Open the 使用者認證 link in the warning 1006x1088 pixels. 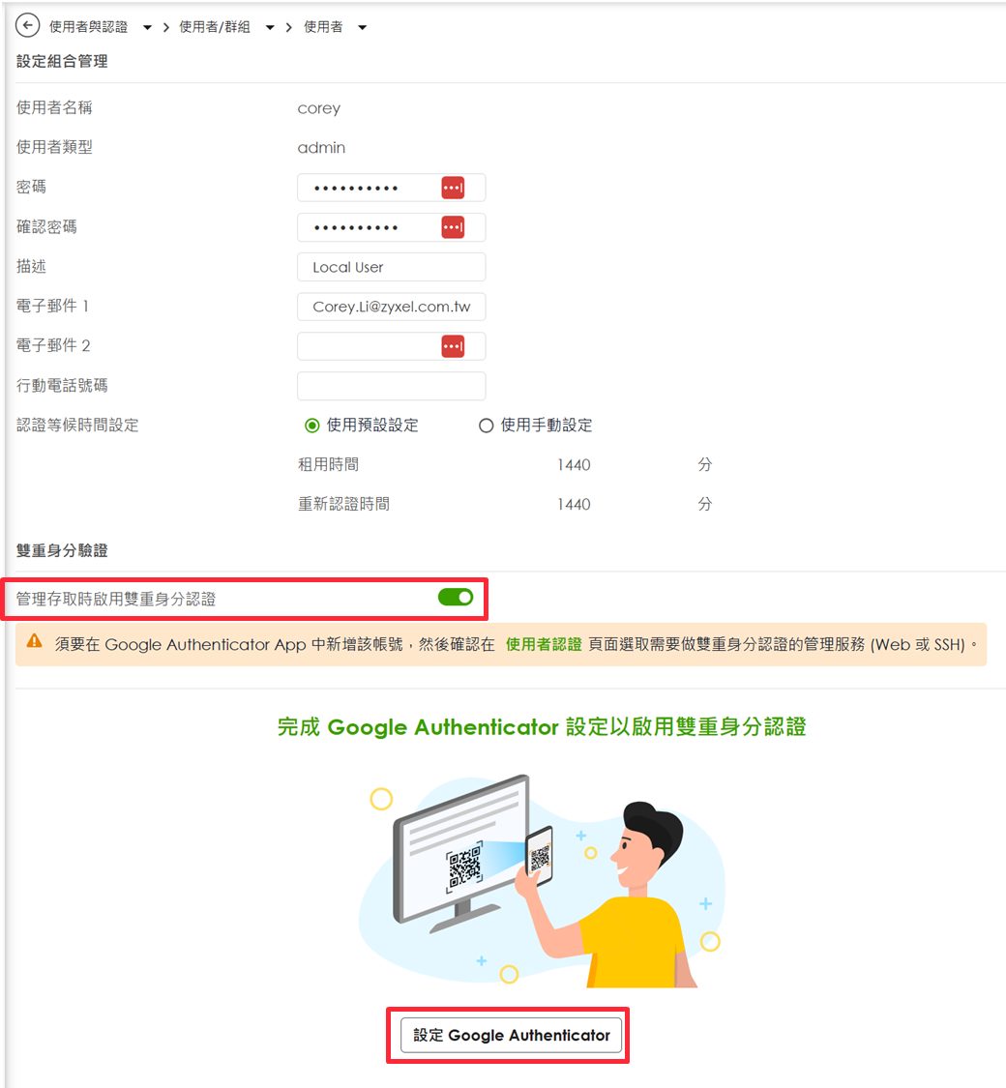[x=544, y=645]
